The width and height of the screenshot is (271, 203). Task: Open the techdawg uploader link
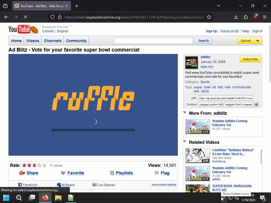[x=219, y=162]
